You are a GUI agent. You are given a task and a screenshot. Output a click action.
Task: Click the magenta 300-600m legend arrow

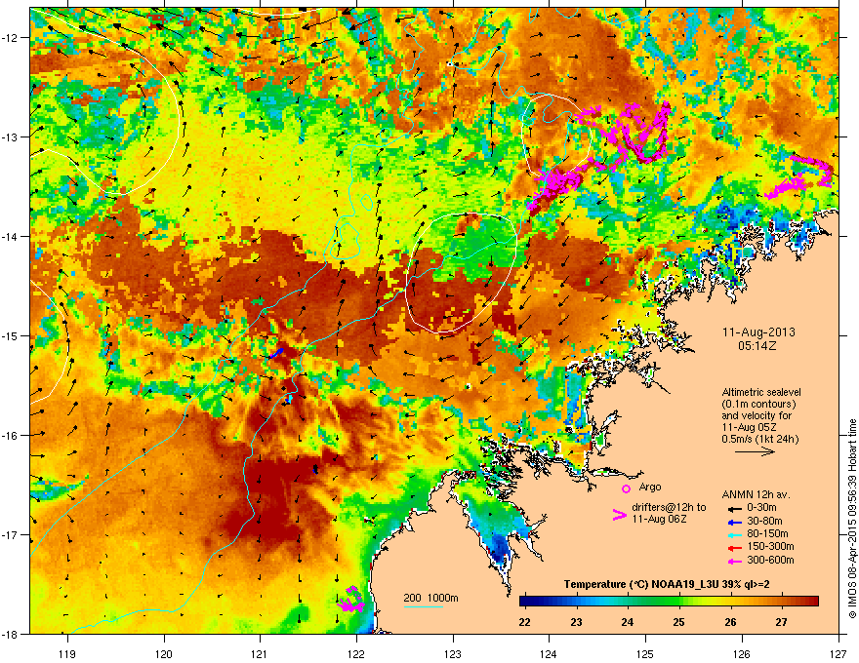[x=734, y=562]
